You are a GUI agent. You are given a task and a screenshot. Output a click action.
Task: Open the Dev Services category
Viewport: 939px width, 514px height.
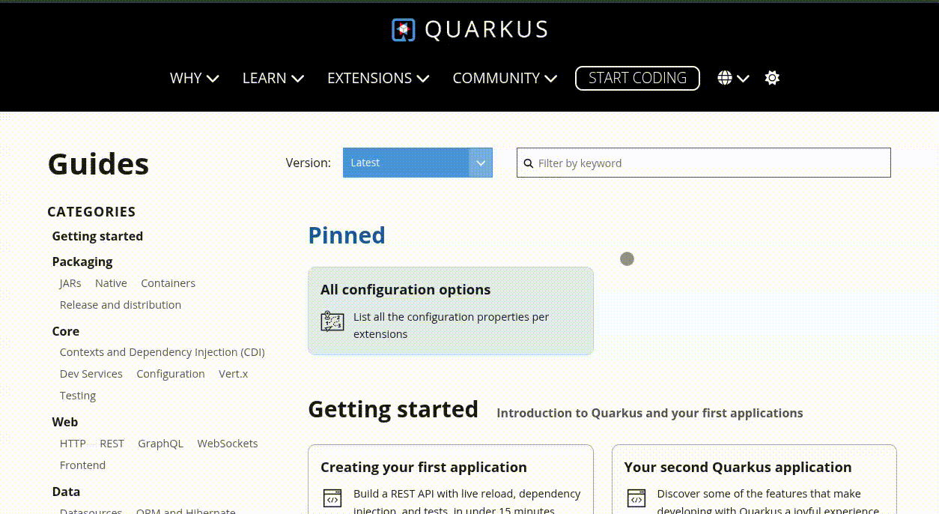pos(91,374)
